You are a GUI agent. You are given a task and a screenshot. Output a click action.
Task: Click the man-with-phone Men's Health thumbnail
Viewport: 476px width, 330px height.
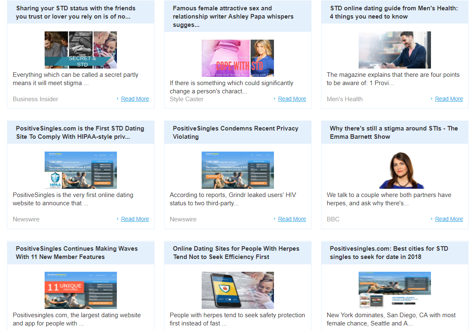(x=395, y=50)
